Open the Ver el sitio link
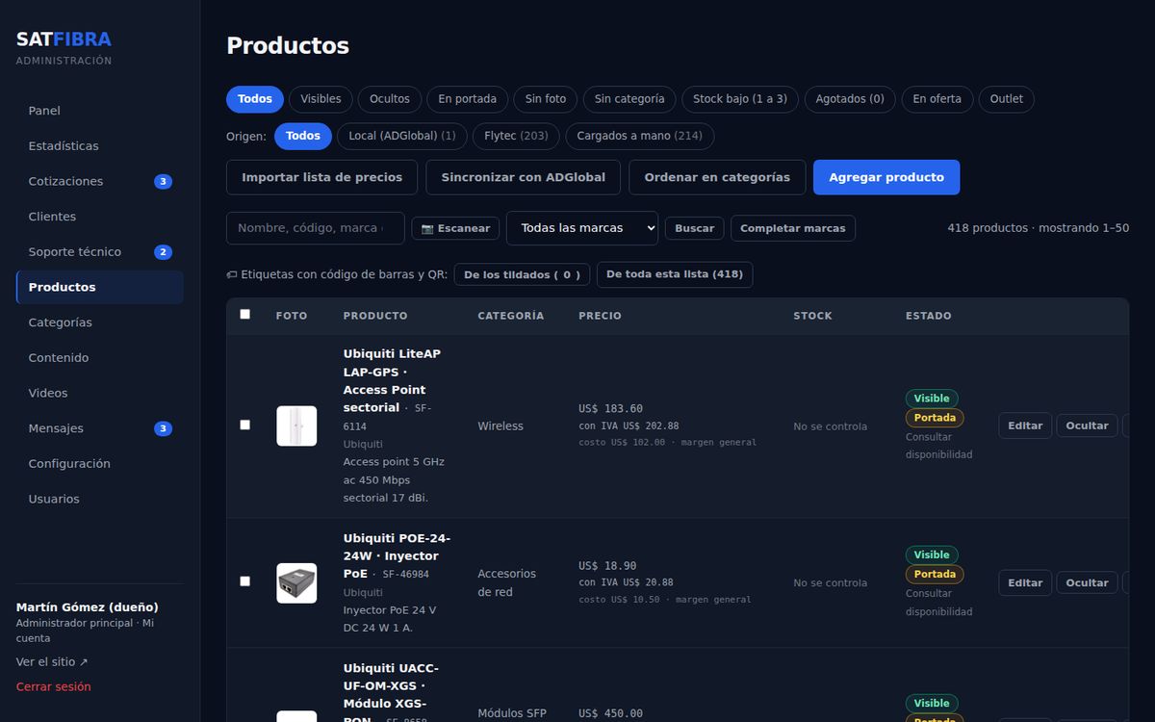The height and width of the screenshot is (722, 1155). pyautogui.click(x=52, y=662)
